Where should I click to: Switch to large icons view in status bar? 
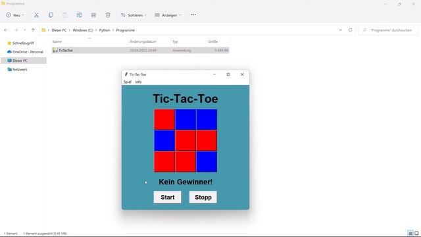(x=416, y=233)
